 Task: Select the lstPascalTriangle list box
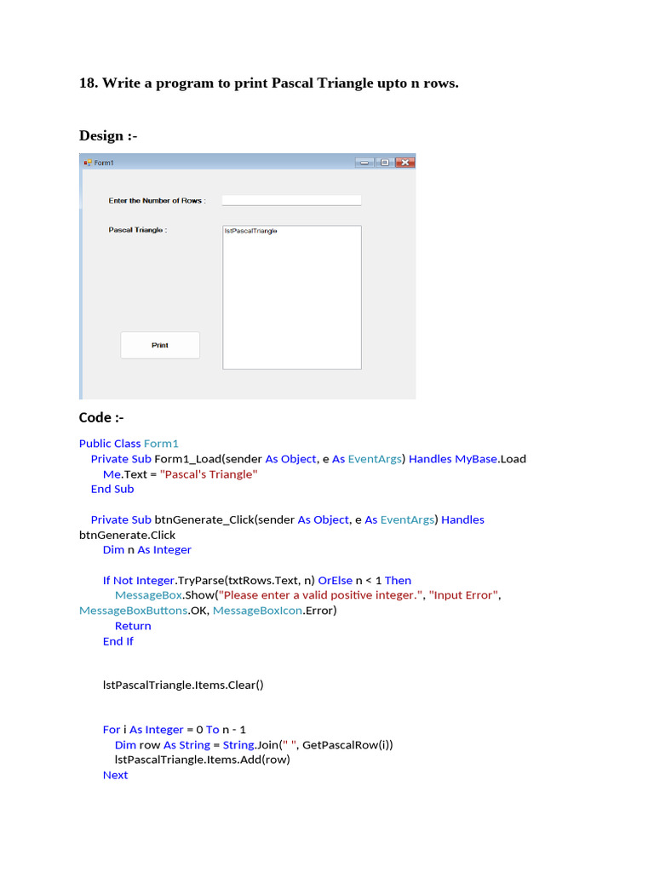point(292,297)
